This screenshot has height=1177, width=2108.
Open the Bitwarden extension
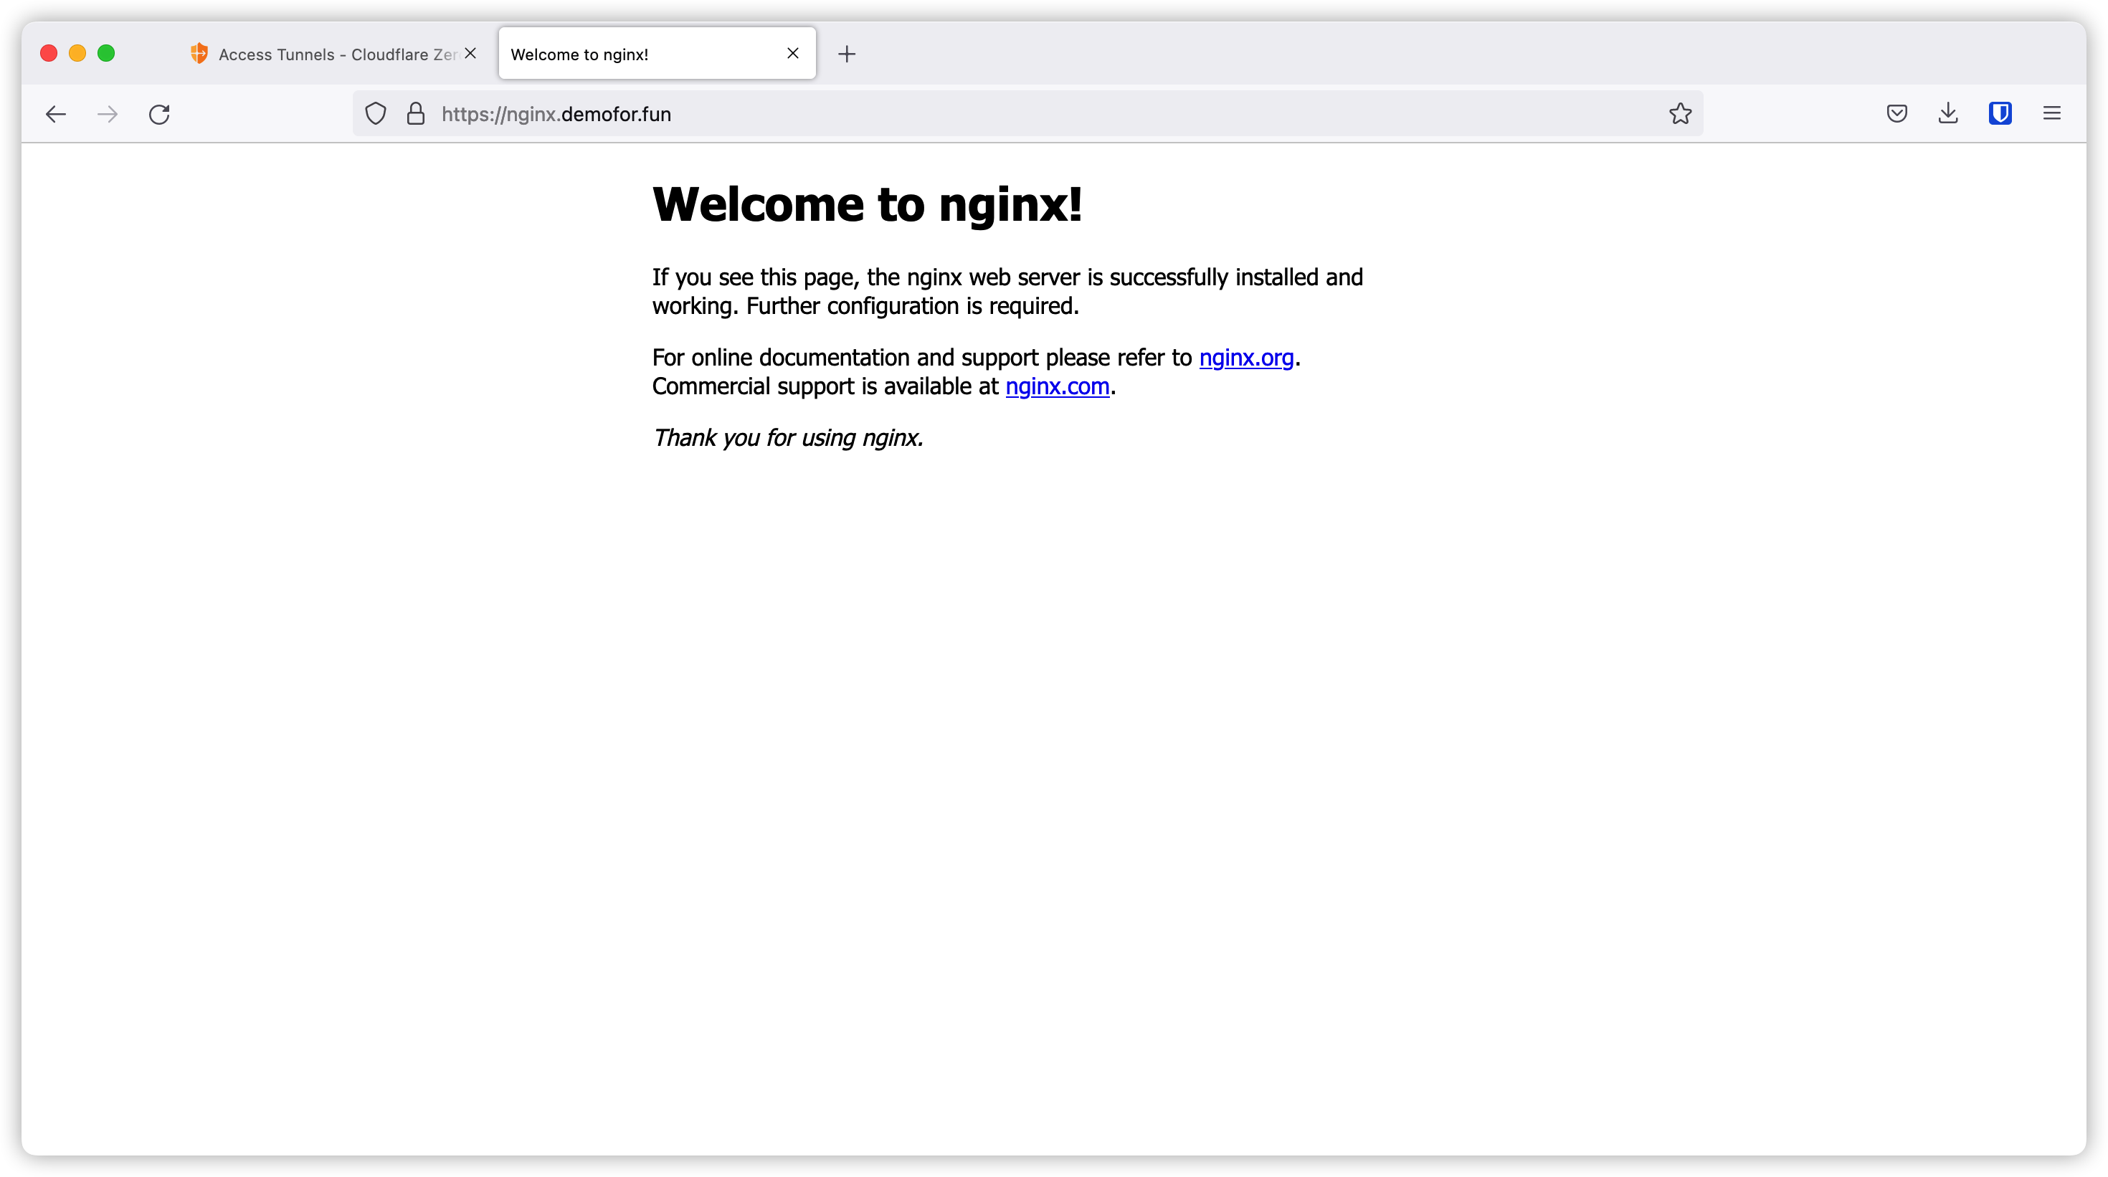click(2000, 114)
